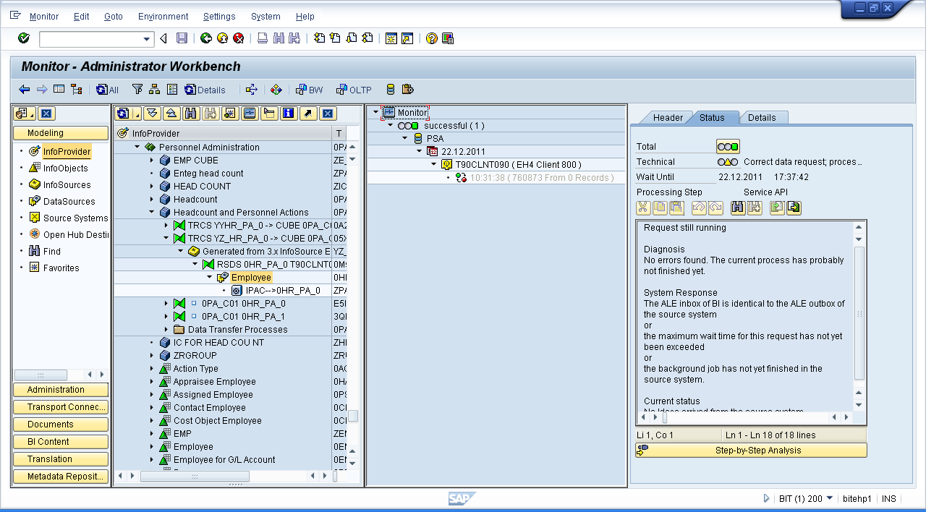Select the T90CLNT090 (EH4 Client 800) row

point(518,165)
